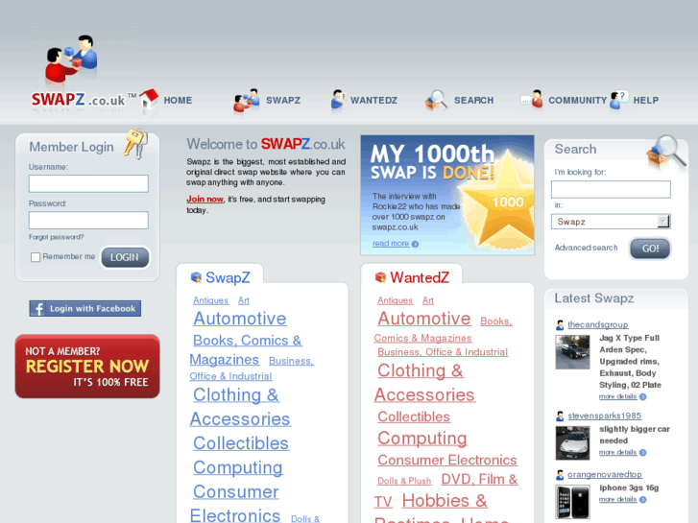Viewport: 698px width, 523px height.
Task: Click the Swapz nav people icon
Action: [246, 100]
